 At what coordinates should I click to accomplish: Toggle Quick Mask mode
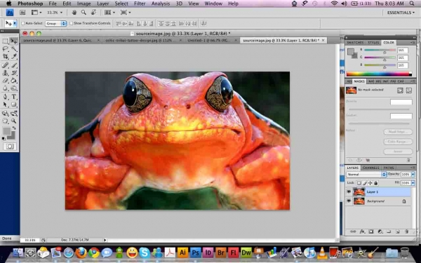(10, 147)
